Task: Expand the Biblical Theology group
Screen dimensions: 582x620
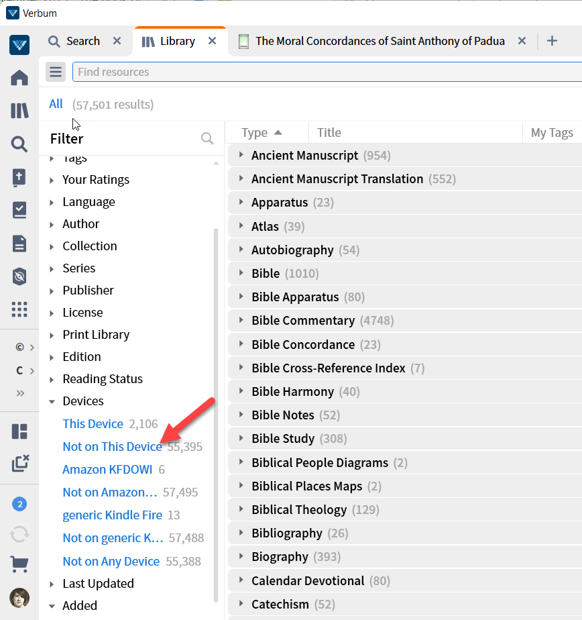Action: pos(241,509)
